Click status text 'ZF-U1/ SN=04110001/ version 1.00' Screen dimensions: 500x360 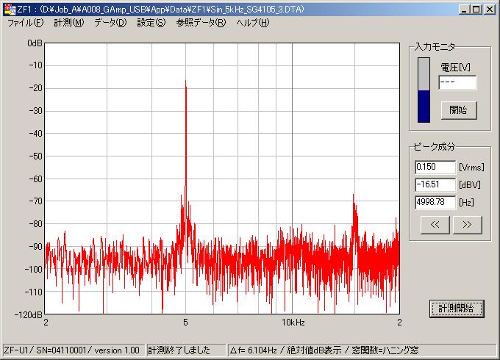(72, 350)
